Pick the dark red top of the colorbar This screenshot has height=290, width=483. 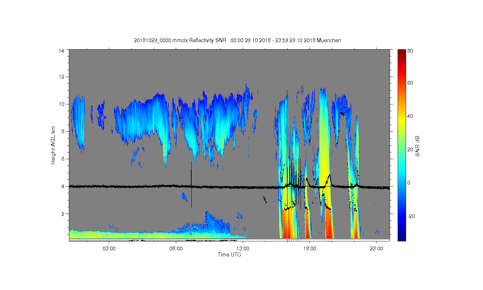pyautogui.click(x=402, y=52)
